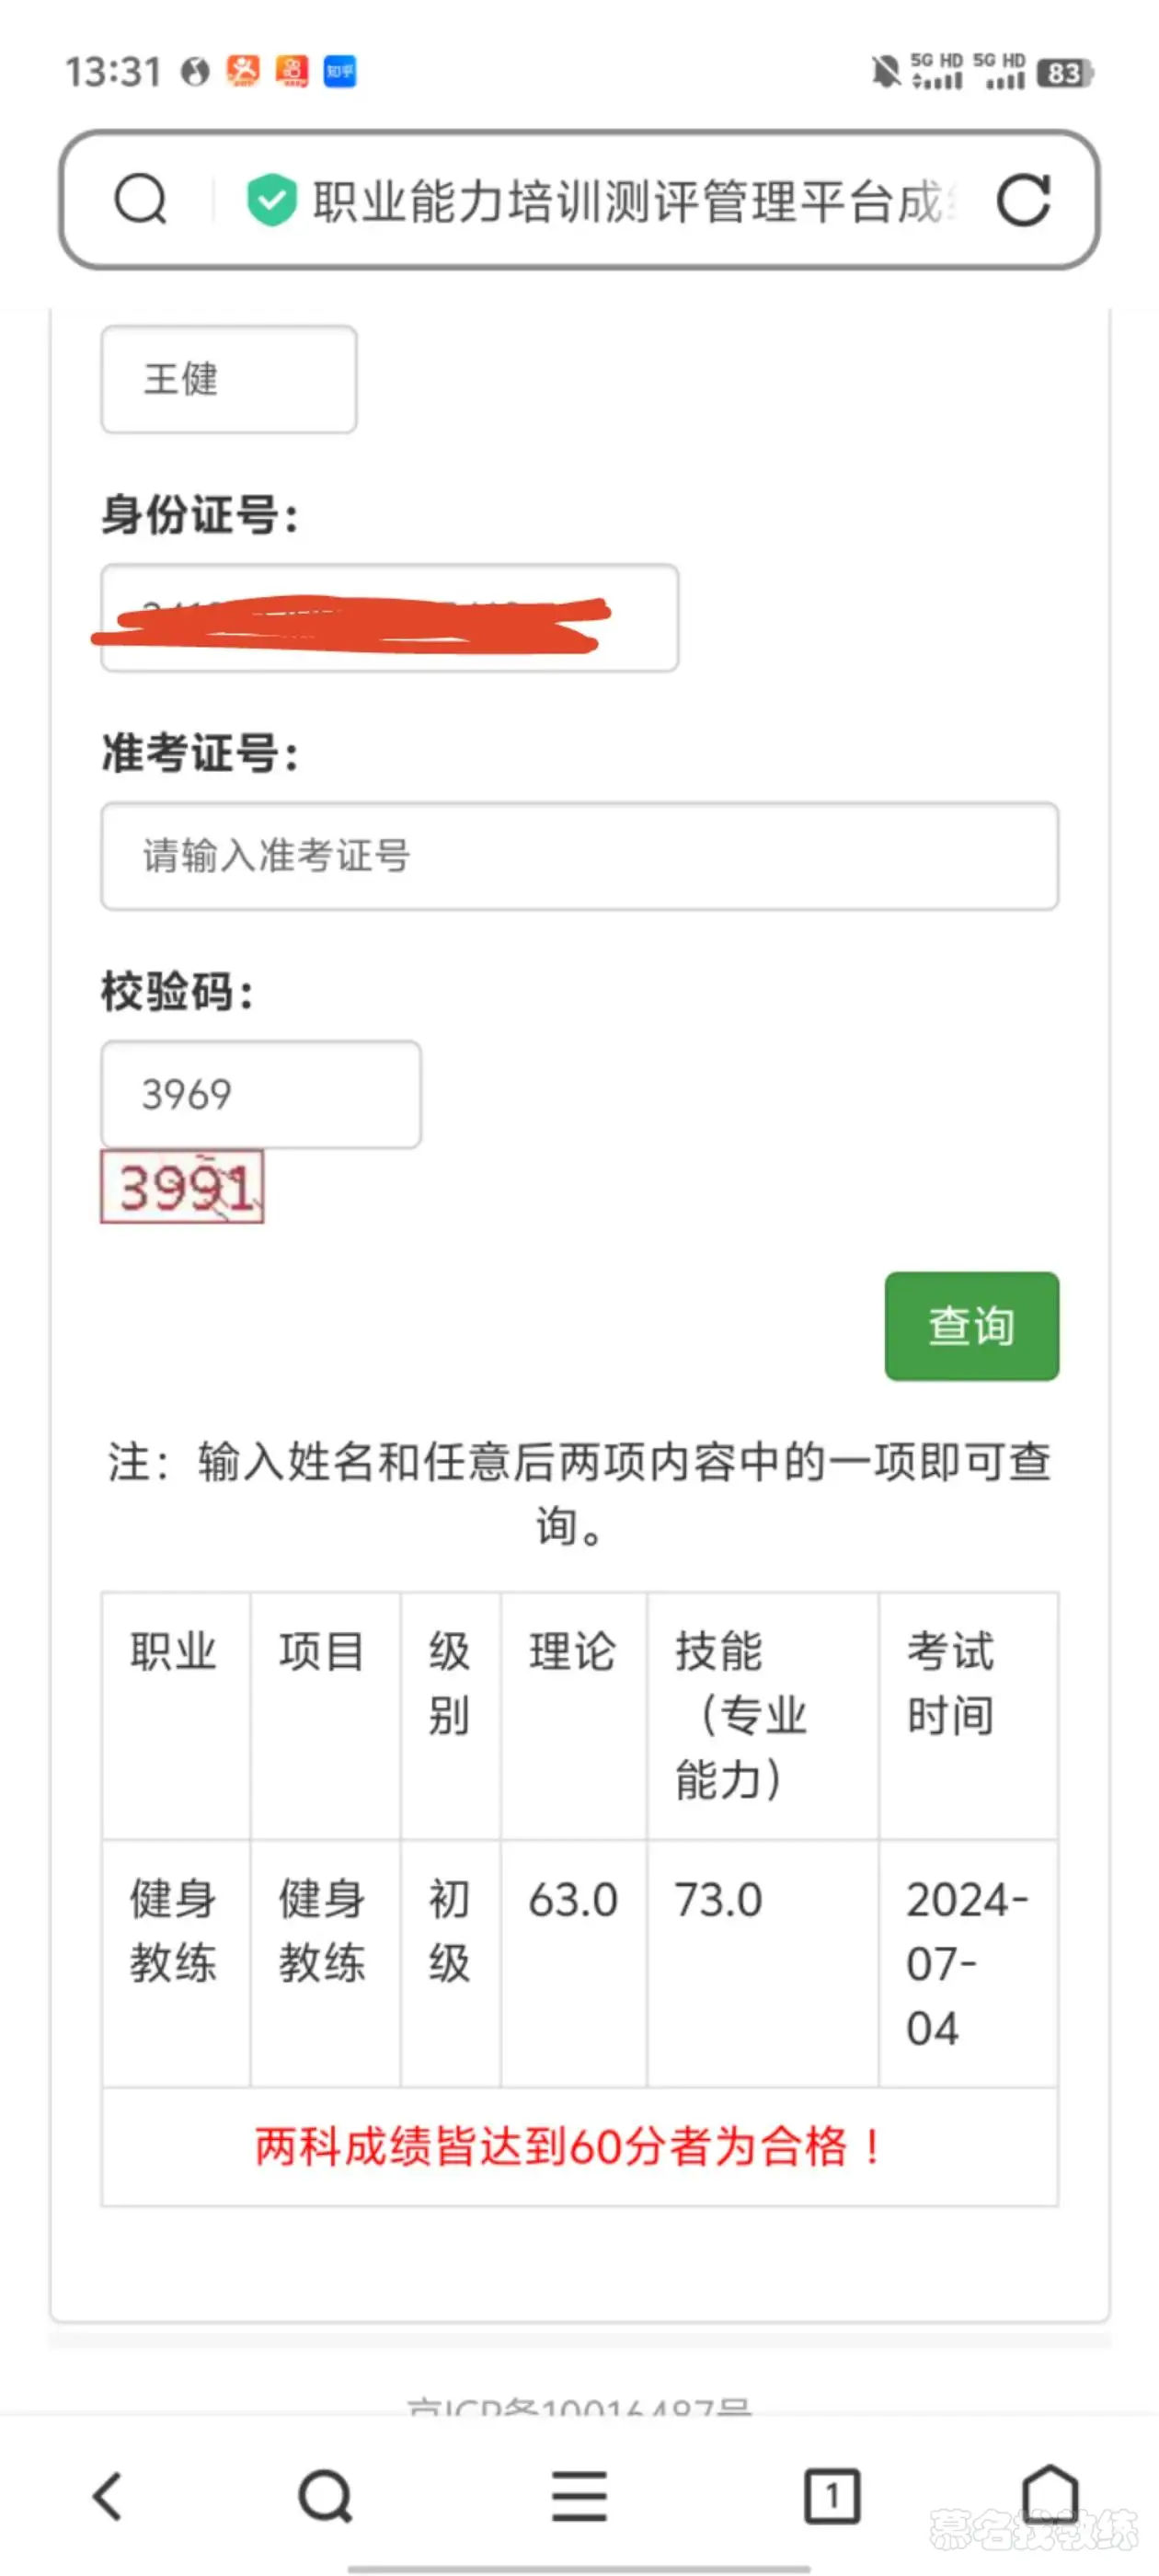The height and width of the screenshot is (2576, 1159).
Task: Tap the page title in address bar
Action: pos(630,200)
